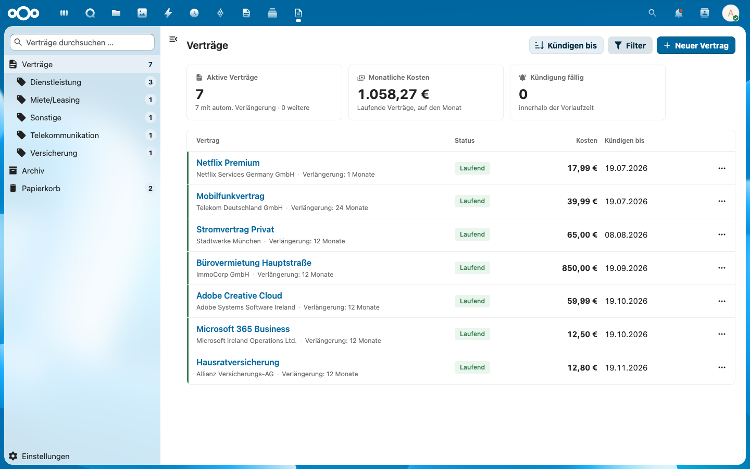Open the Netflix Premium contract
Image resolution: width=750 pixels, height=469 pixels.
coord(228,163)
